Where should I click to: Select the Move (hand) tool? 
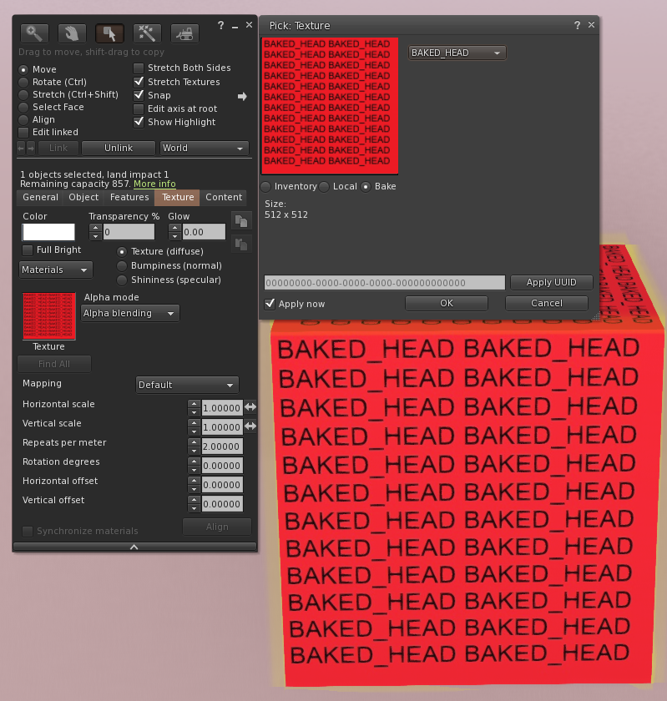click(x=72, y=33)
